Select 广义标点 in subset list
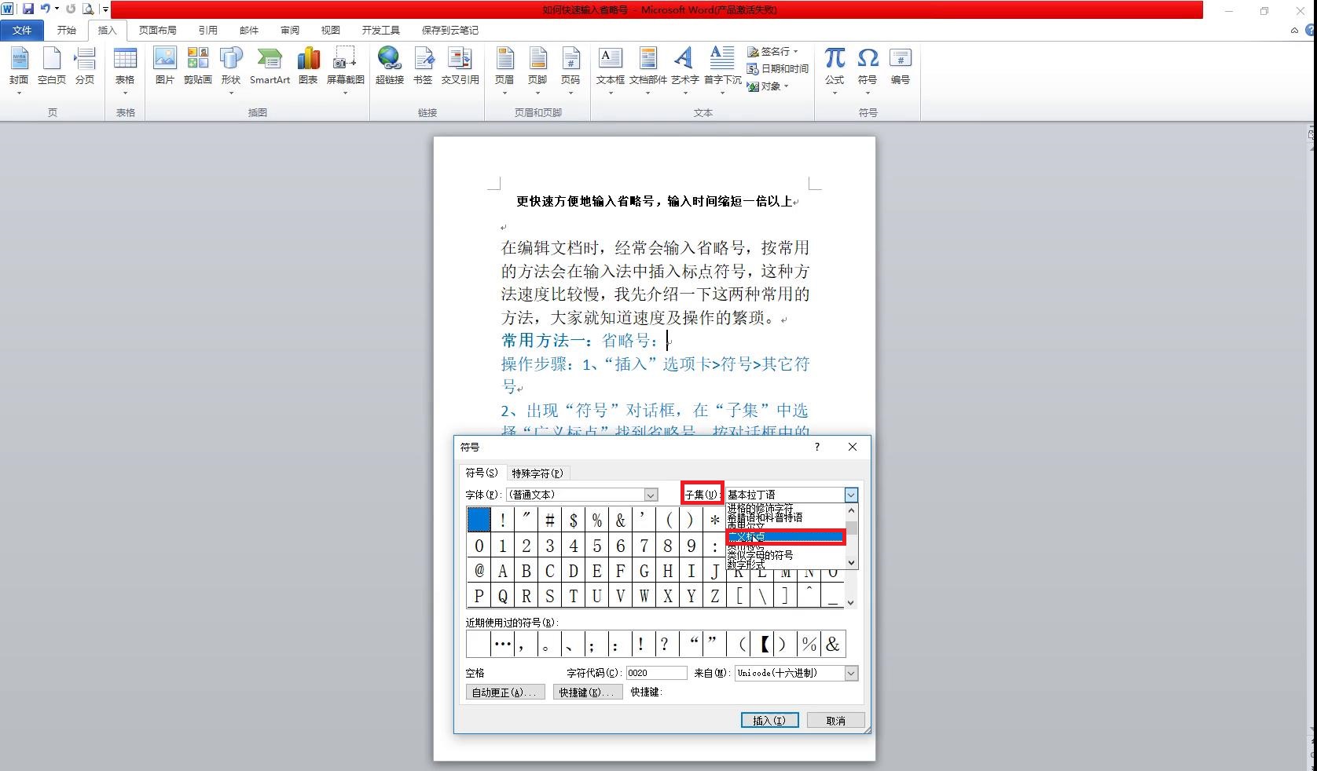 785,537
